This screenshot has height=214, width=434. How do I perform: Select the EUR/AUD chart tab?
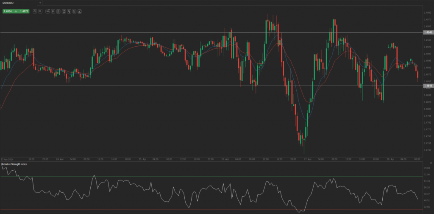[9, 3]
